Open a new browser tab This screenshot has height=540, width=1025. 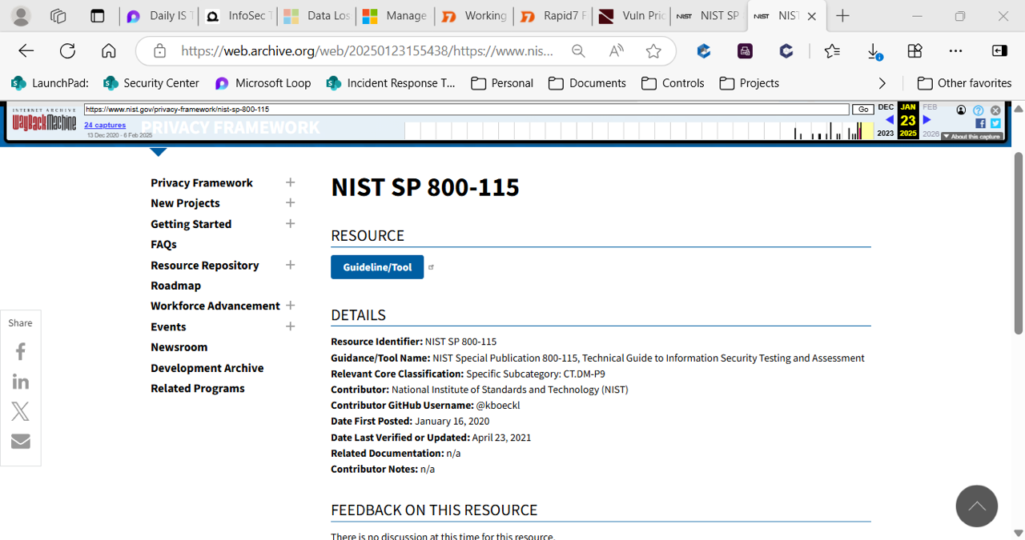coord(843,16)
